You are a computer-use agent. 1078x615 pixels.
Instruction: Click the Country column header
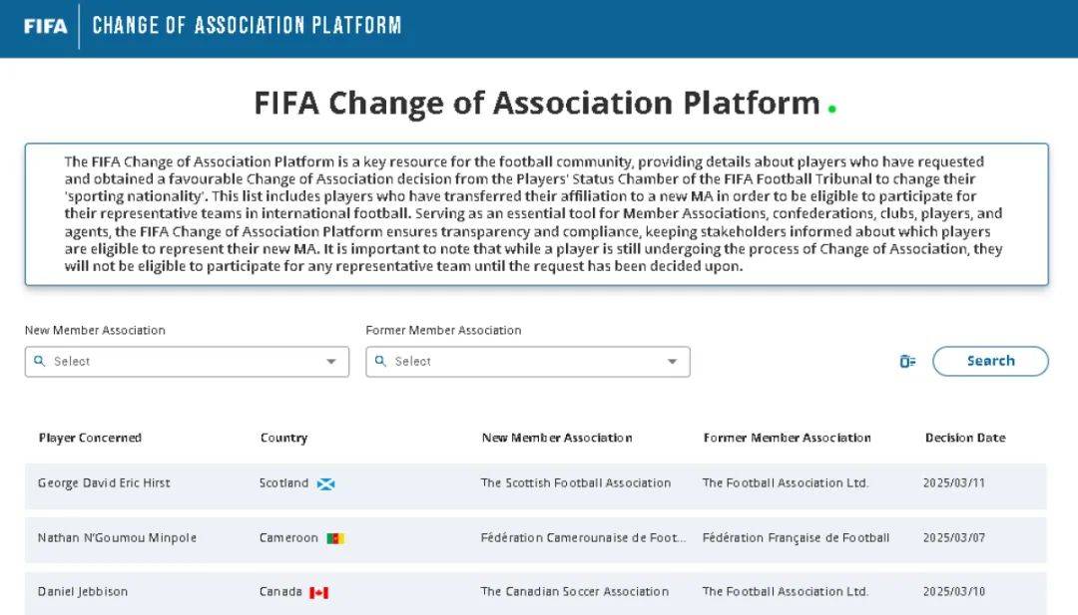point(283,438)
